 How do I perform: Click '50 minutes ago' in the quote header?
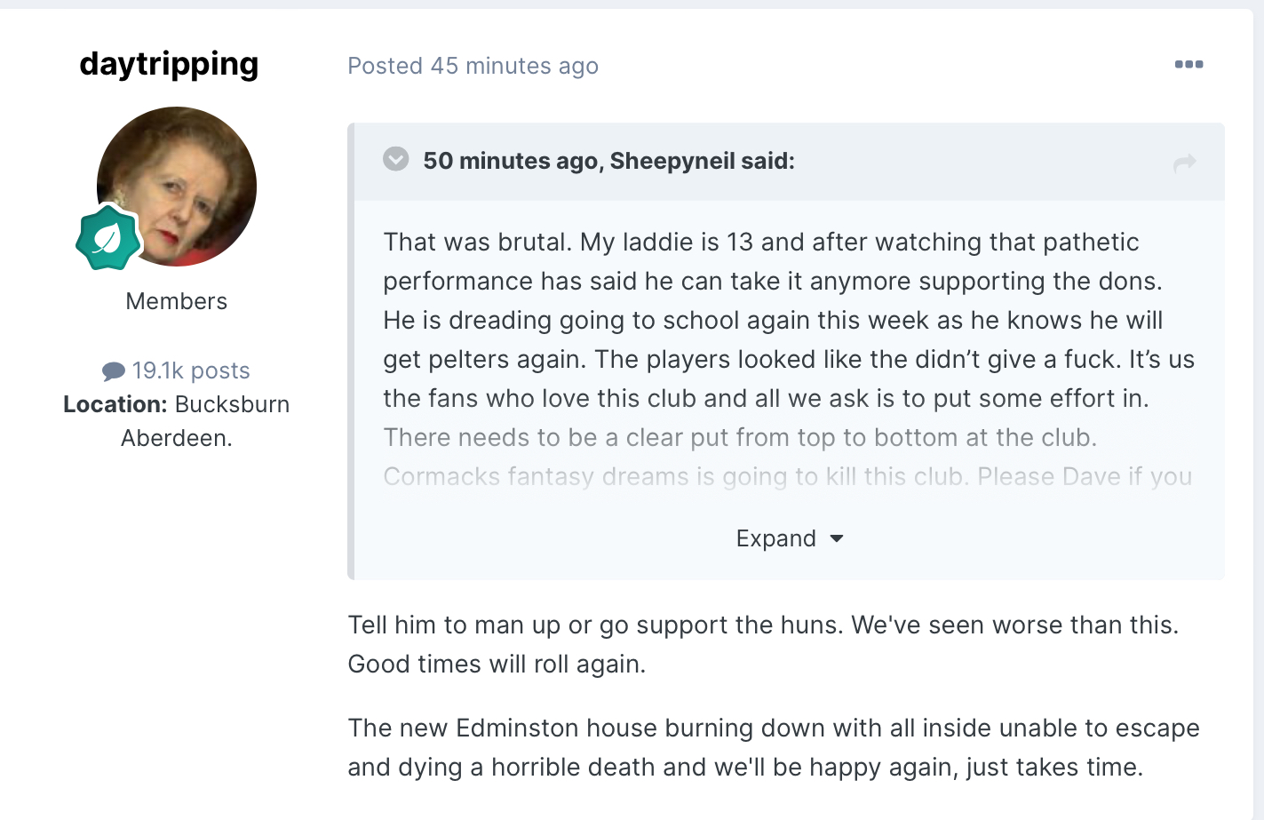[511, 161]
